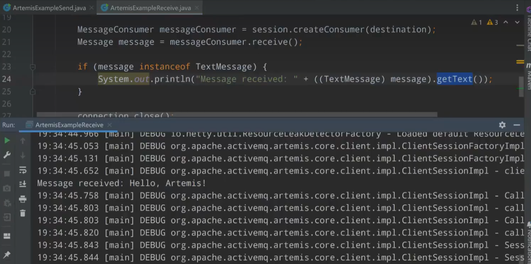Select ArtemisExampleReceive tab in Run panel
The image size is (531, 264).
pos(69,125)
